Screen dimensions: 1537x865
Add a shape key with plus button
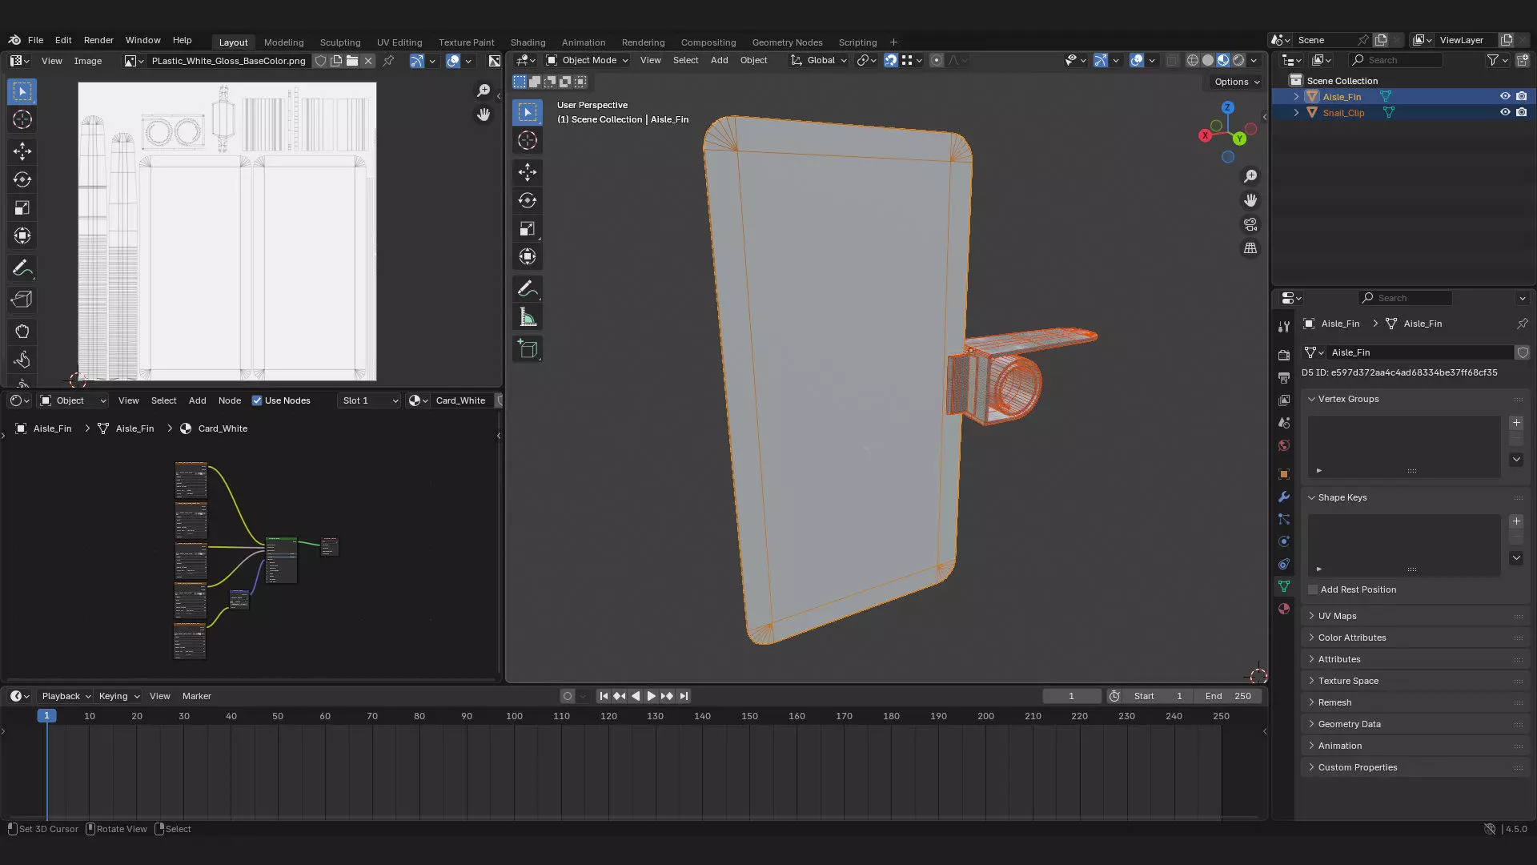[1516, 521]
